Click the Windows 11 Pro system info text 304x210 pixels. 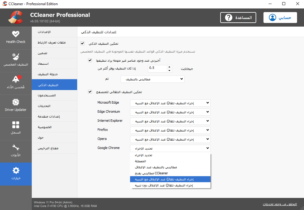pyautogui.click(x=53, y=202)
